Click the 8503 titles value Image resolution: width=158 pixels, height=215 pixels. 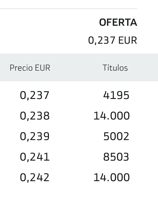[x=116, y=157]
